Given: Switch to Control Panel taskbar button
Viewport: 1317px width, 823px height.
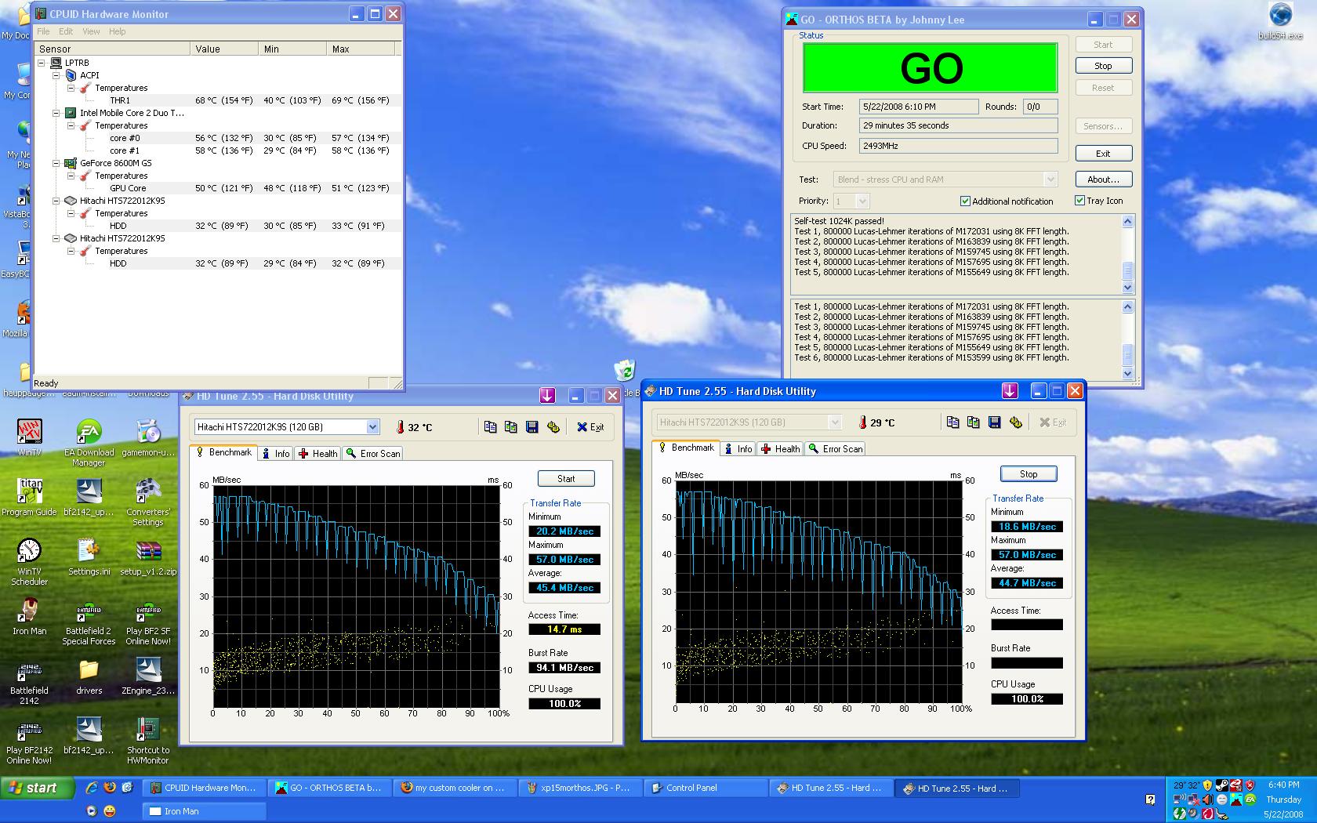Looking at the screenshot, I should (706, 789).
